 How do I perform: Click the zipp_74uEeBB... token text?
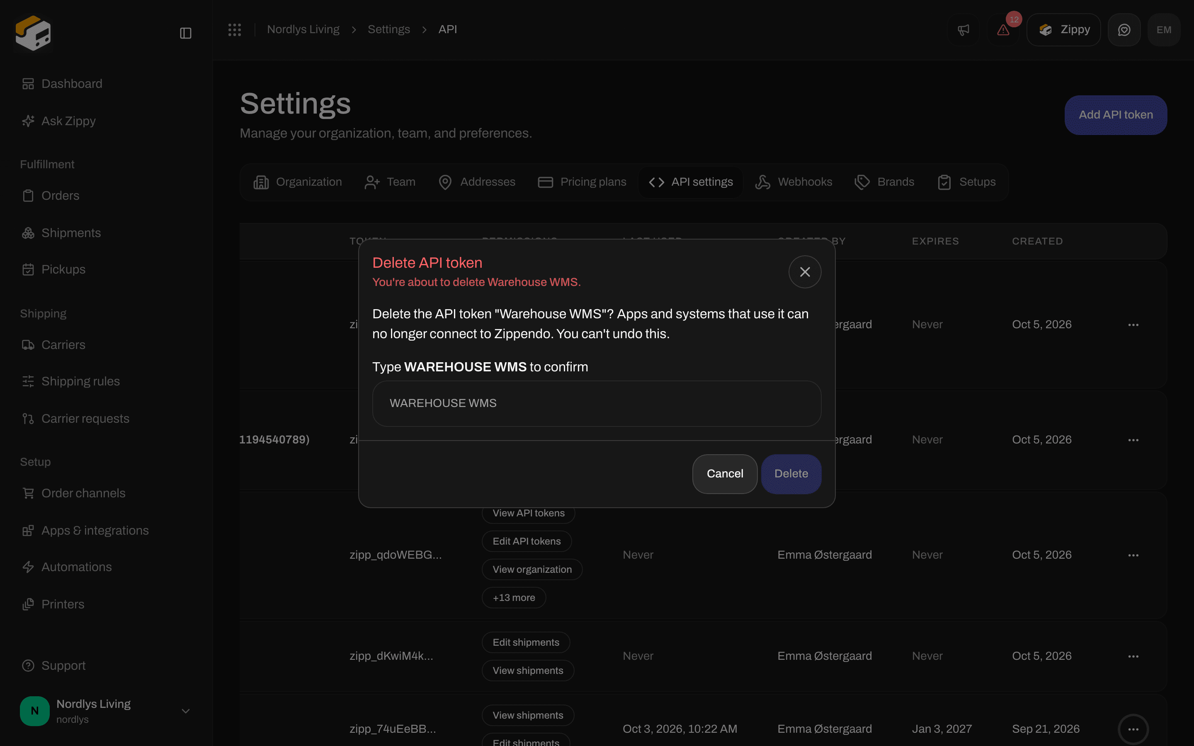click(393, 729)
